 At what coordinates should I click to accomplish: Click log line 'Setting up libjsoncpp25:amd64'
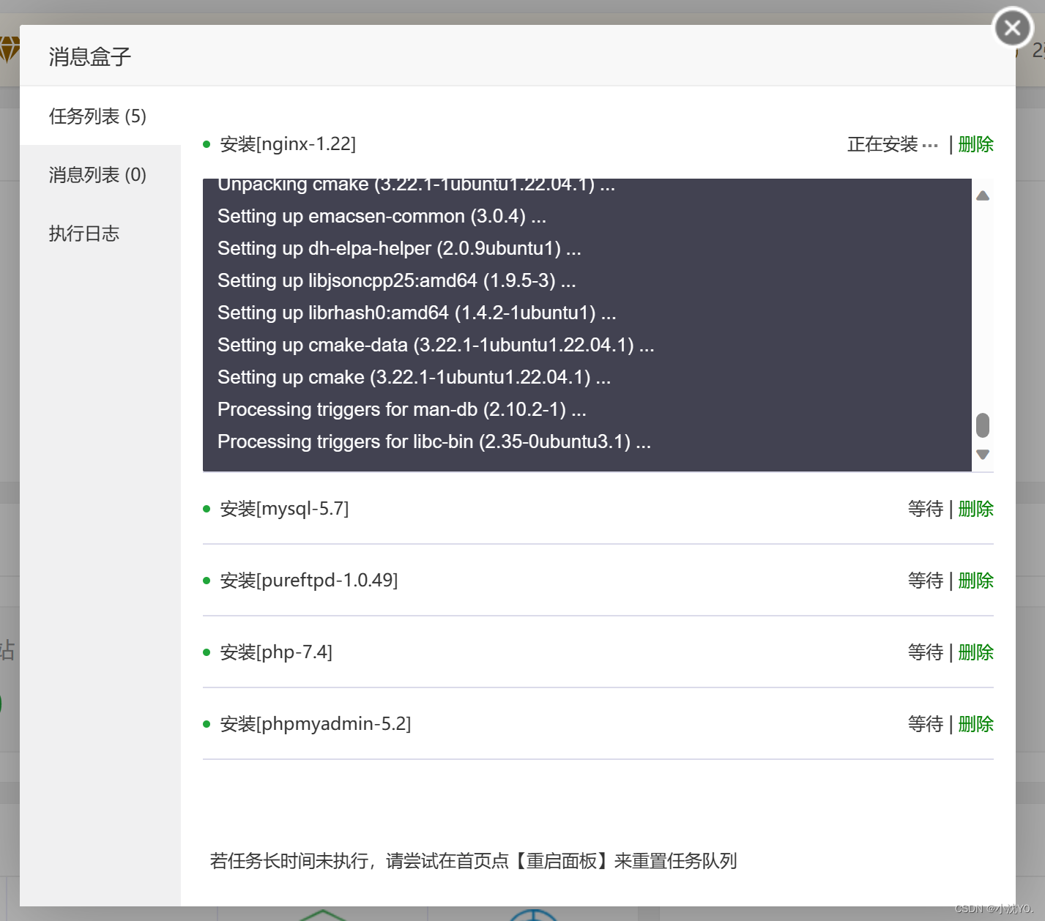click(x=397, y=281)
